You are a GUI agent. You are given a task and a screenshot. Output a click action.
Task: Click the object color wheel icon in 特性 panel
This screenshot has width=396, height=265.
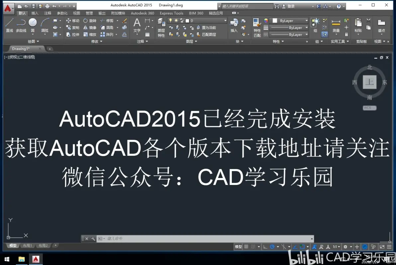266,21
